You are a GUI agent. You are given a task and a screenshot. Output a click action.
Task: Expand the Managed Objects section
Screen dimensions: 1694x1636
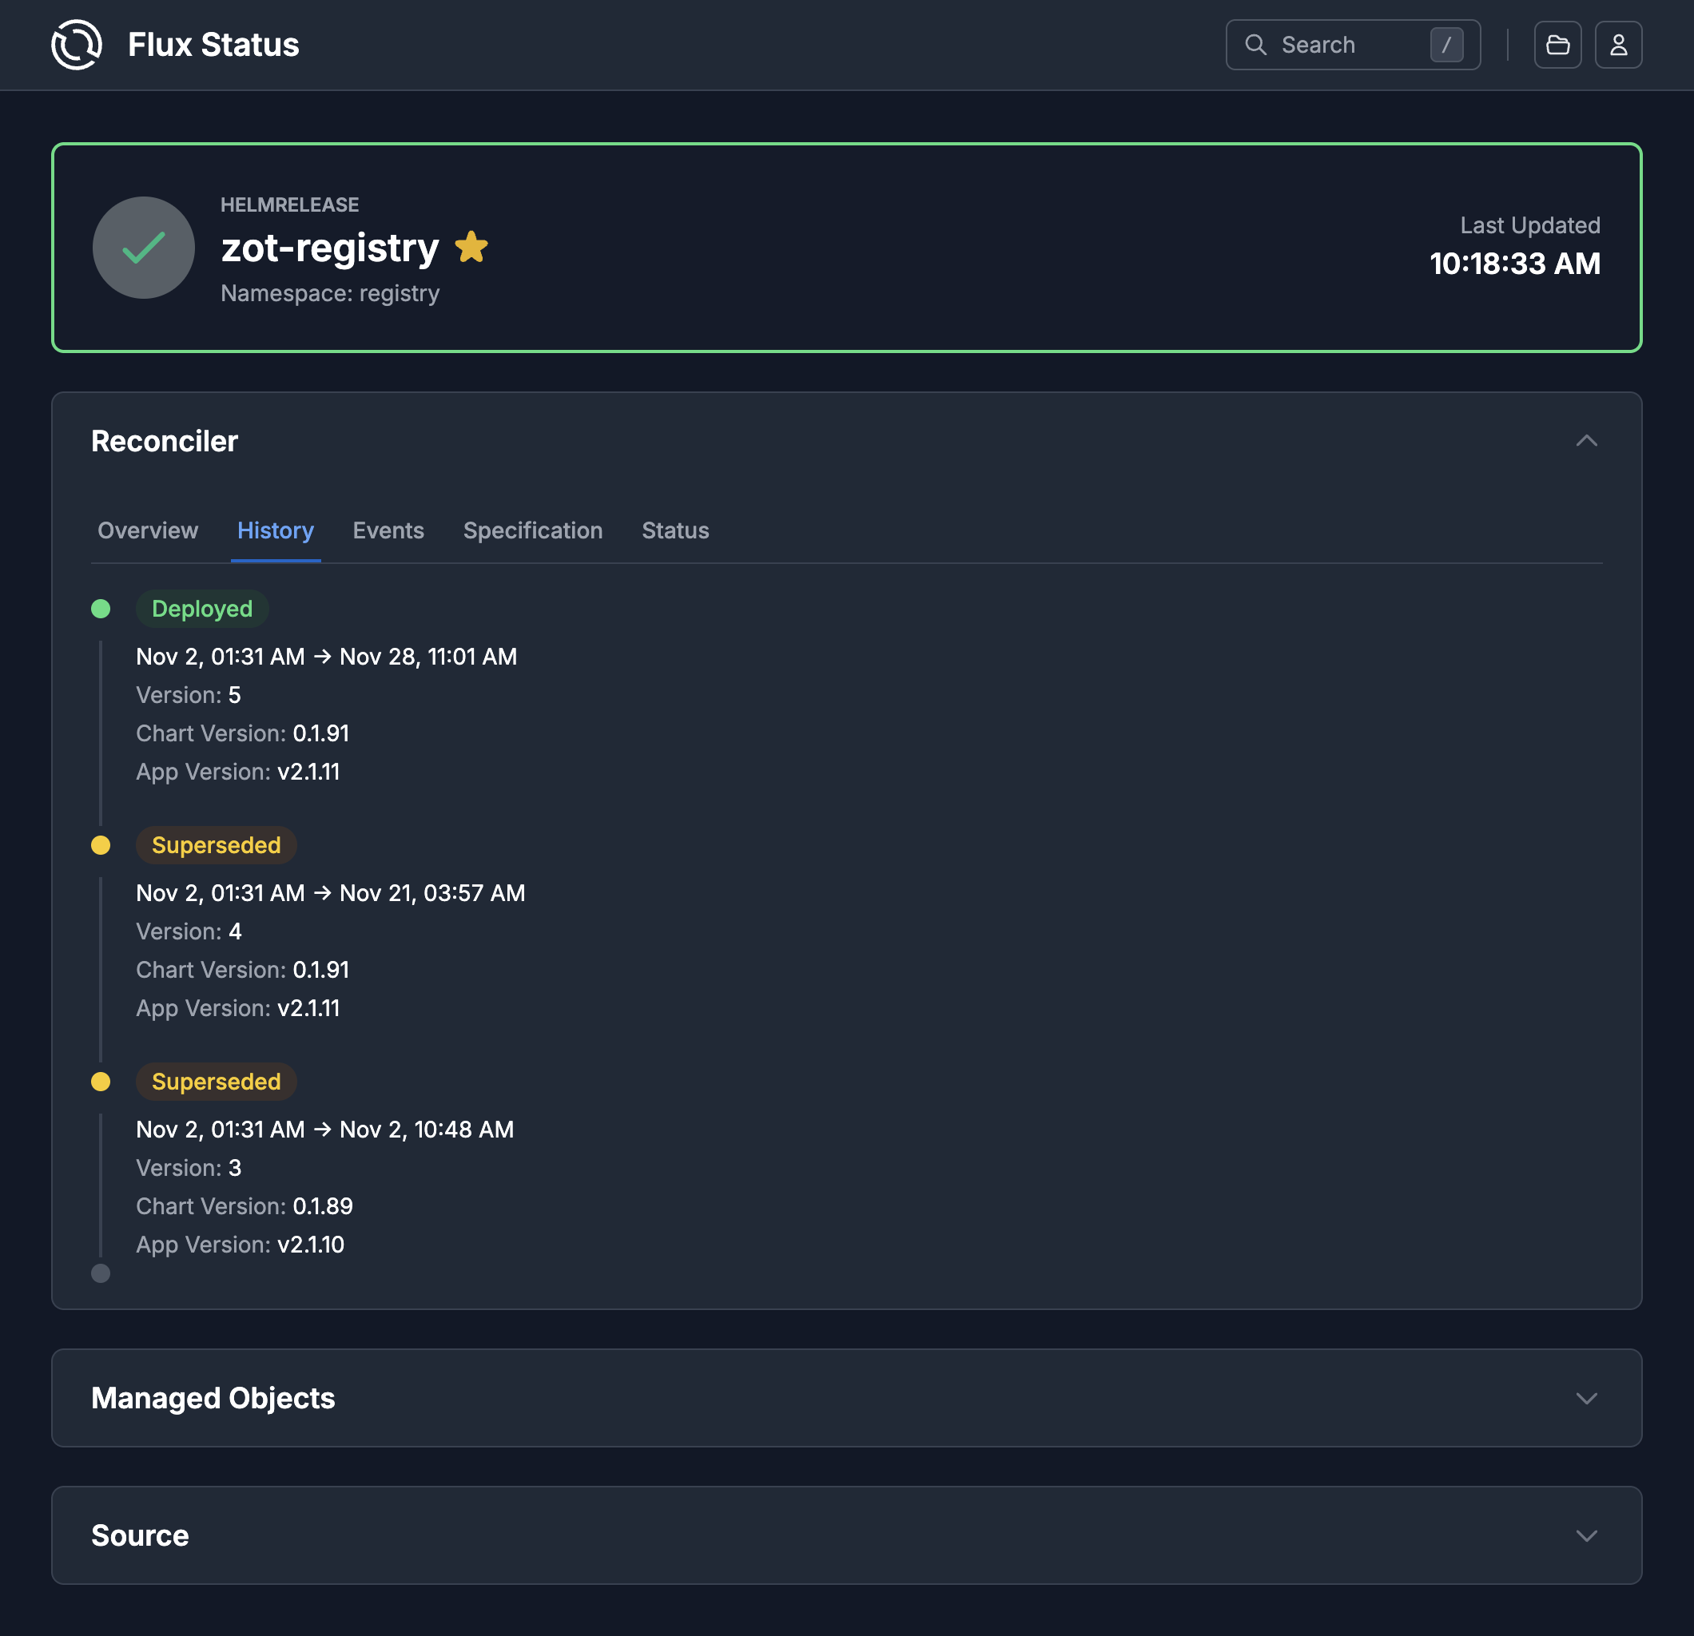[1586, 1398]
